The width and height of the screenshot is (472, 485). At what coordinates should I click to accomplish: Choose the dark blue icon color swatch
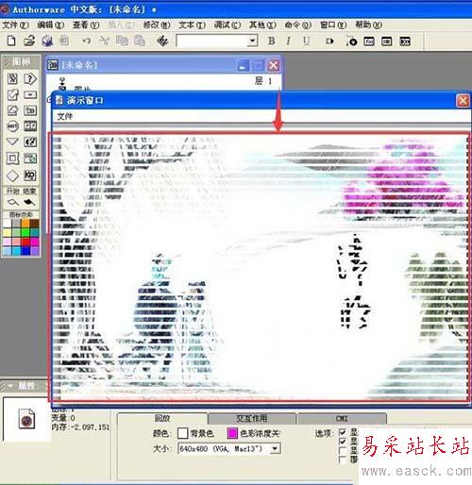click(x=25, y=251)
